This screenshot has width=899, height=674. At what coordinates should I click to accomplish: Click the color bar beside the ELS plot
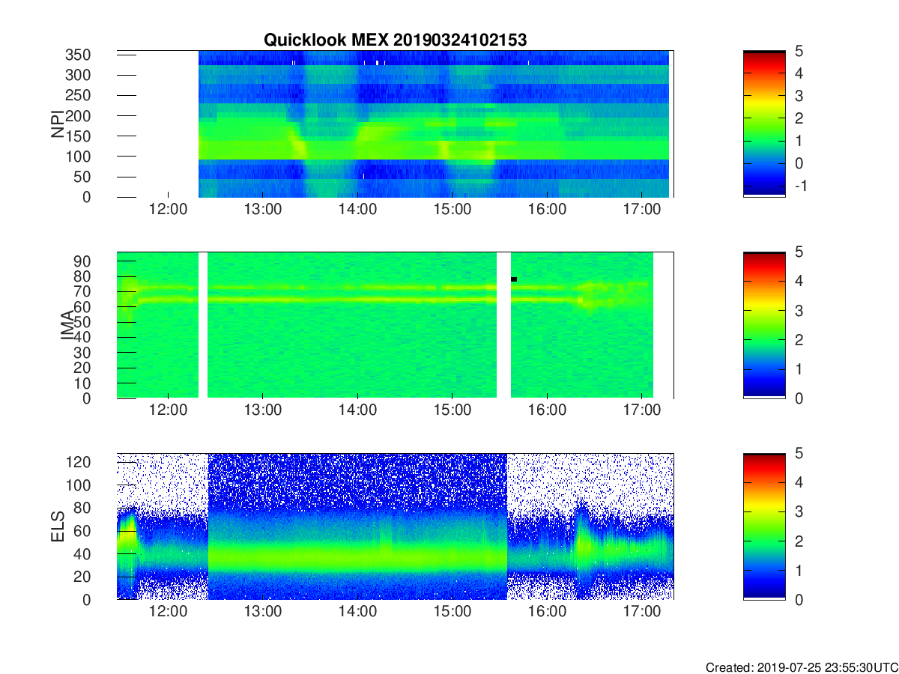764,526
